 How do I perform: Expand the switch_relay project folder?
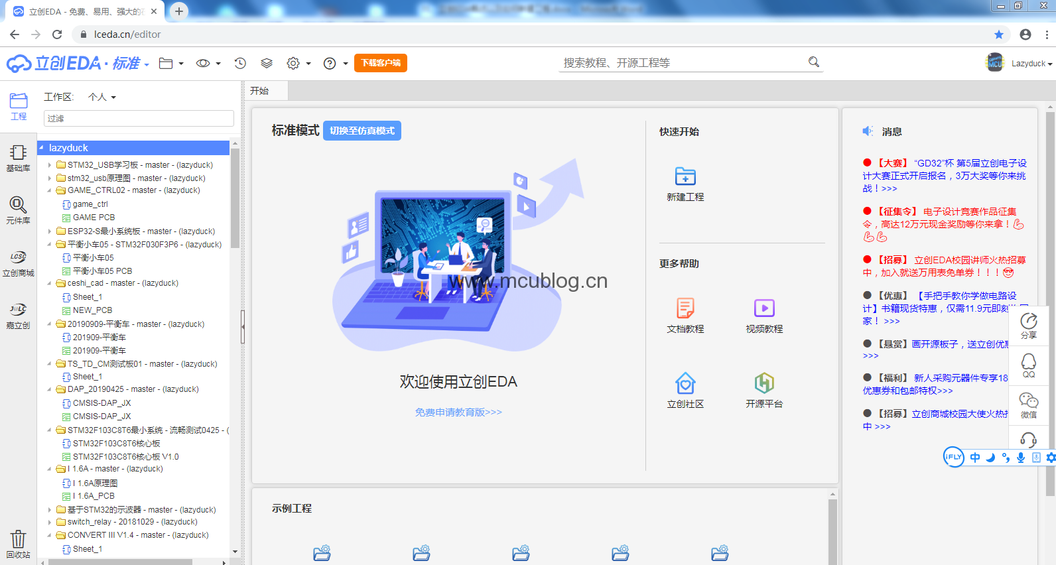pos(50,522)
